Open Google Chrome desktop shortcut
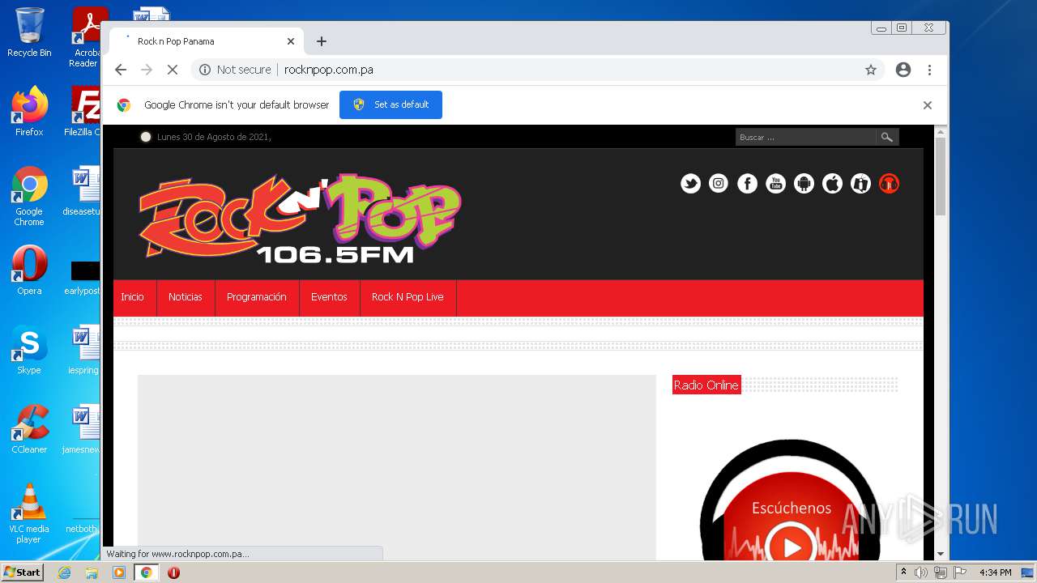 point(29,197)
